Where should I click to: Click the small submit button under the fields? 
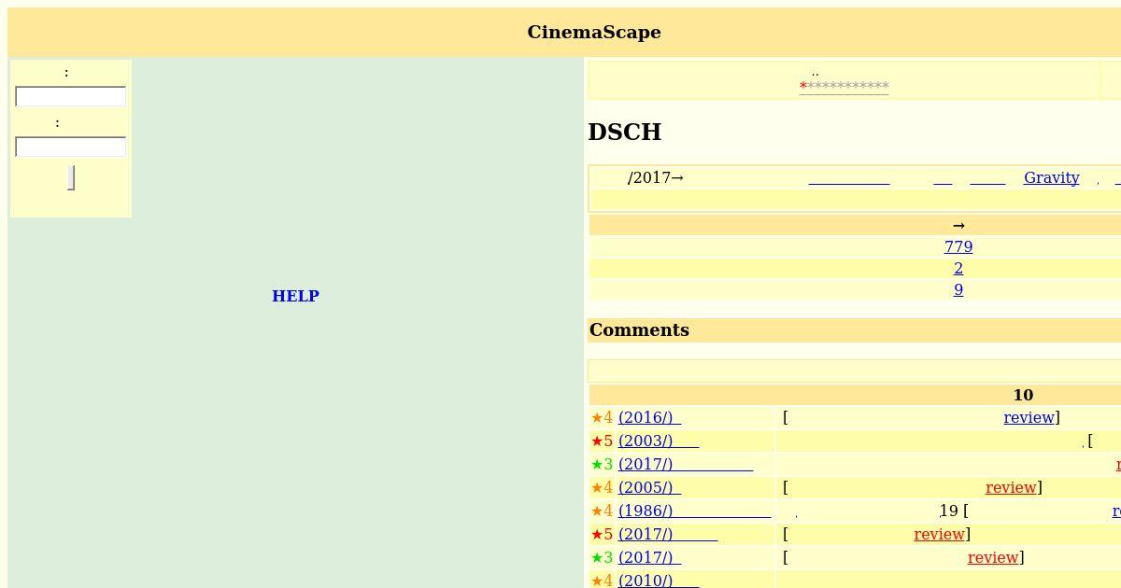pos(71,177)
